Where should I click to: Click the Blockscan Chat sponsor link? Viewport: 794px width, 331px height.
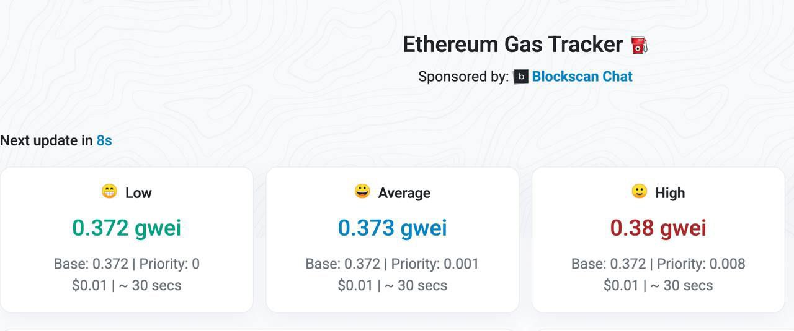pos(582,77)
